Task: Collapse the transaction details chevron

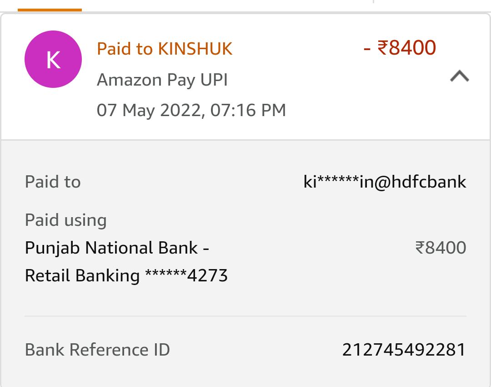Action: coord(459,76)
